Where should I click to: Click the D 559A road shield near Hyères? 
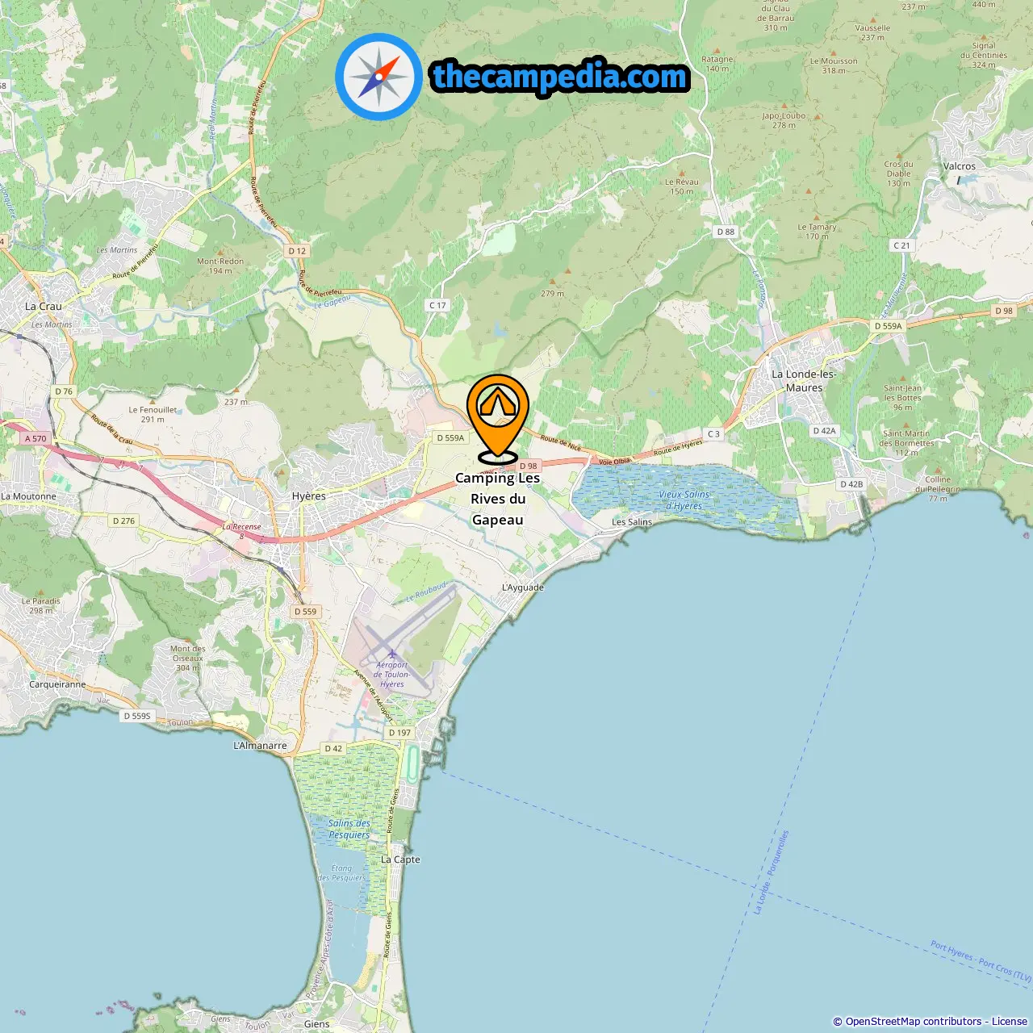pyautogui.click(x=450, y=437)
